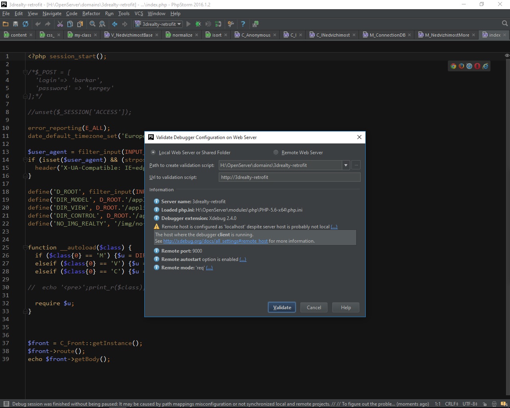Click the Cut scissors icon
Screen dimensions: 510x408
[x=60, y=24]
